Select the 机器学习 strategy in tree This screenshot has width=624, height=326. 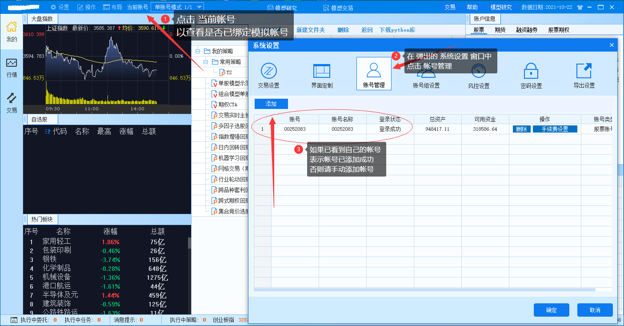point(229,158)
